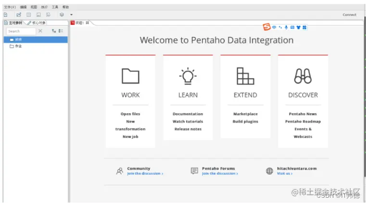Click the Perspectives layers toolbar icon
Image resolution: width=367 pixels, height=203 pixels.
coord(62,15)
